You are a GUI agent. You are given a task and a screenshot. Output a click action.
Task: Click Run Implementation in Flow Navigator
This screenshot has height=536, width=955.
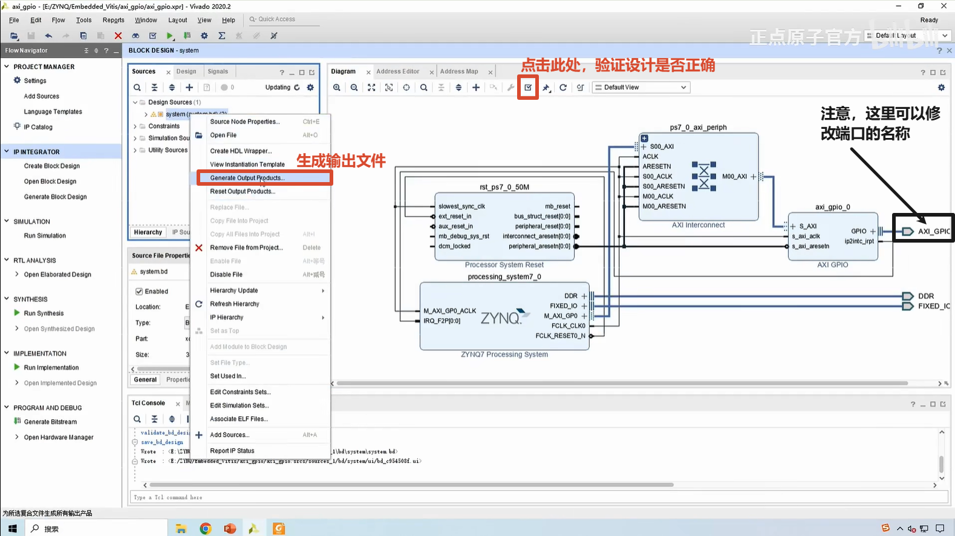[51, 368]
